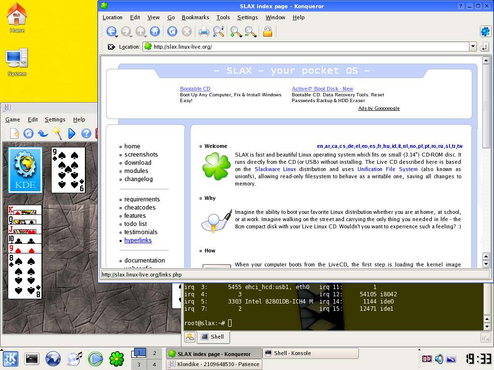Open Unification File System link

point(387,169)
